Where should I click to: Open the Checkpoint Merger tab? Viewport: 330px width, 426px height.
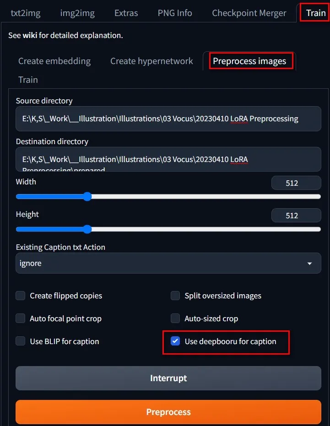pos(249,13)
